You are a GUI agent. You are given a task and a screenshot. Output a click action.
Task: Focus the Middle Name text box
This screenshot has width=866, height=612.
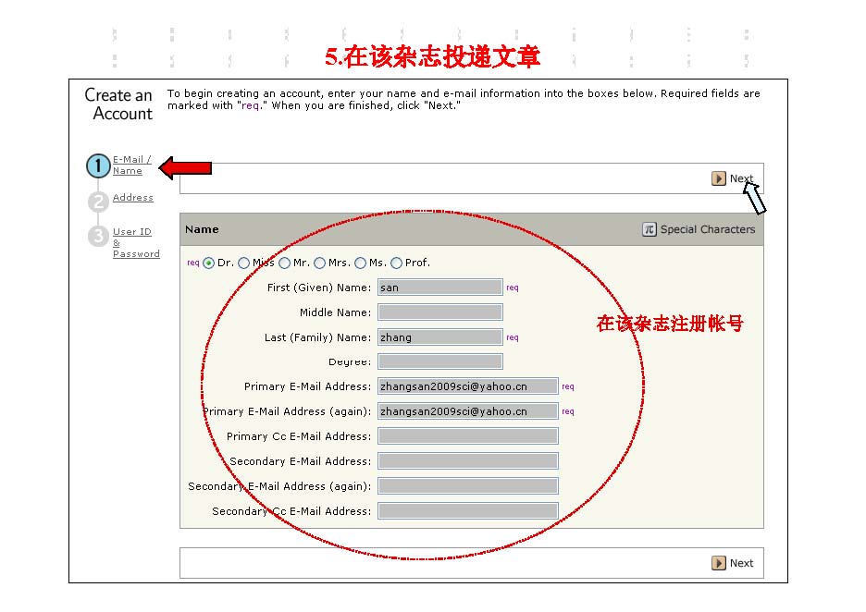[x=439, y=312]
